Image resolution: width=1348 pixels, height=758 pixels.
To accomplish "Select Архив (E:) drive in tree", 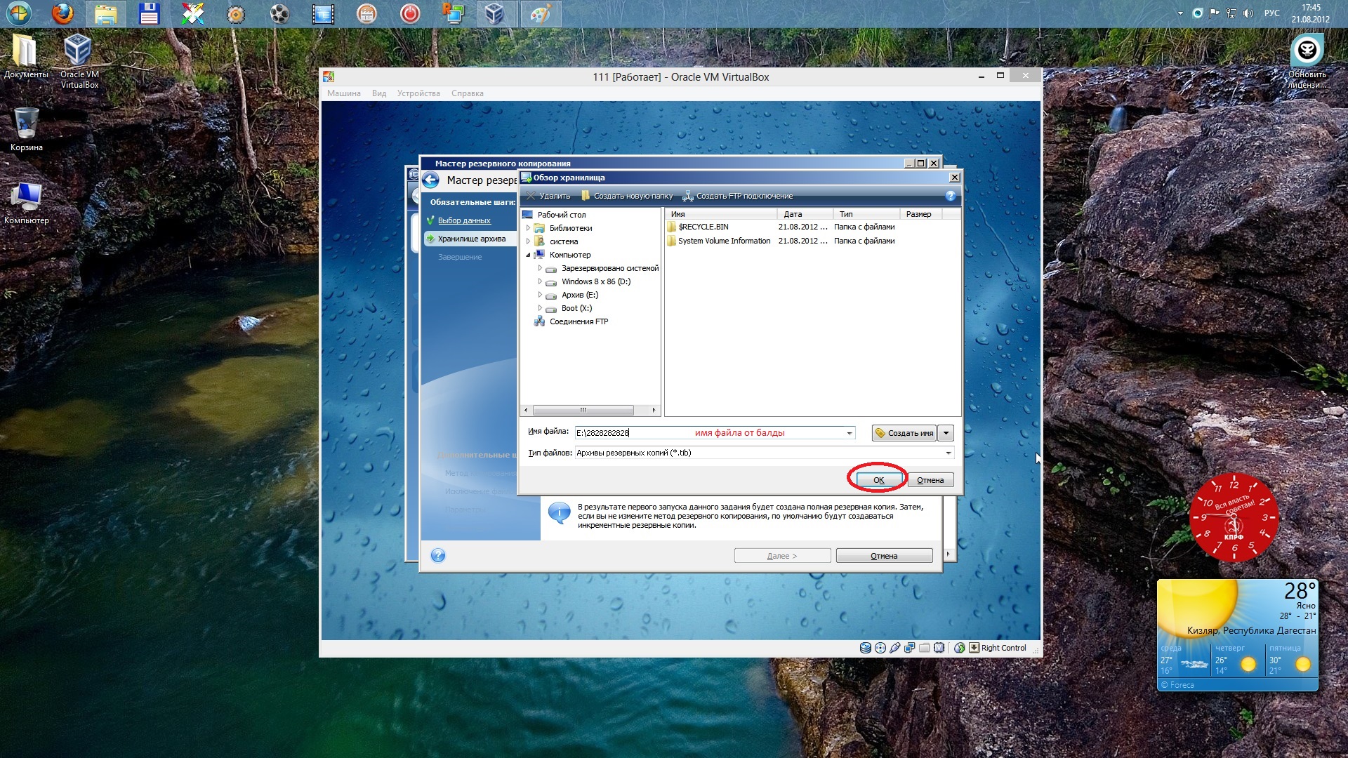I will 579,295.
